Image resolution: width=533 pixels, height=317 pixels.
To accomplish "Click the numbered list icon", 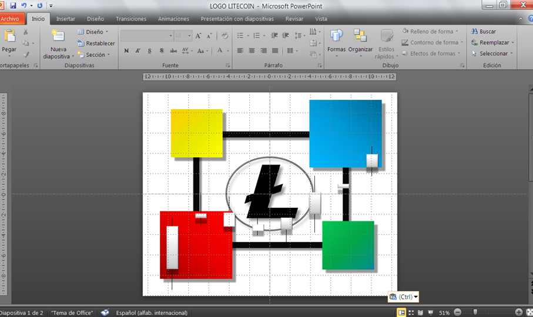I will 257,35.
